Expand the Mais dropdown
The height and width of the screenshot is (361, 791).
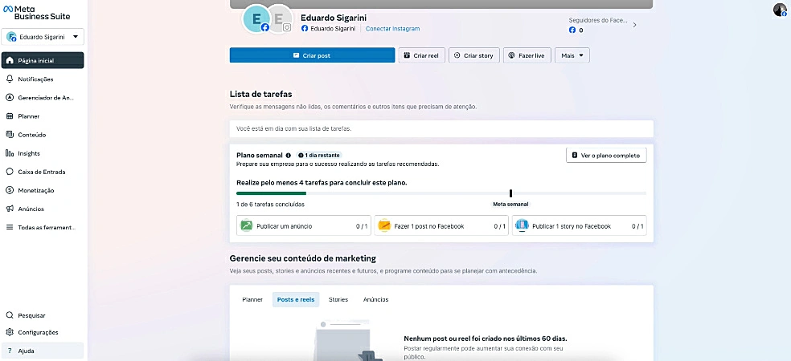click(572, 55)
